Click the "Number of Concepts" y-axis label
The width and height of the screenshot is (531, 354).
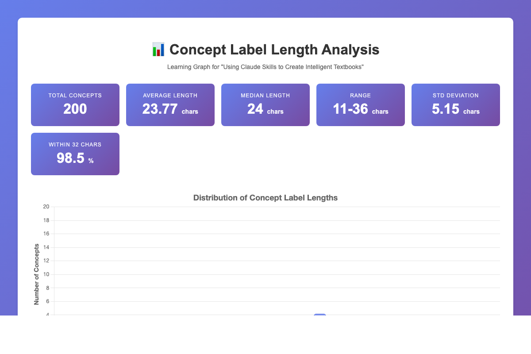click(37, 274)
